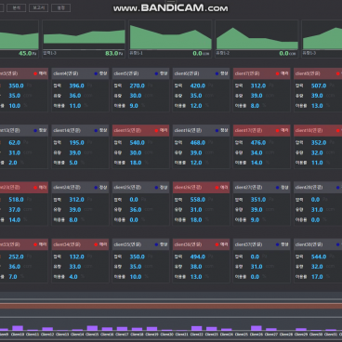Viewport: 342px width, 342px height.
Task: Click the Client10 bar in the bottom chart
Action: 18,328
